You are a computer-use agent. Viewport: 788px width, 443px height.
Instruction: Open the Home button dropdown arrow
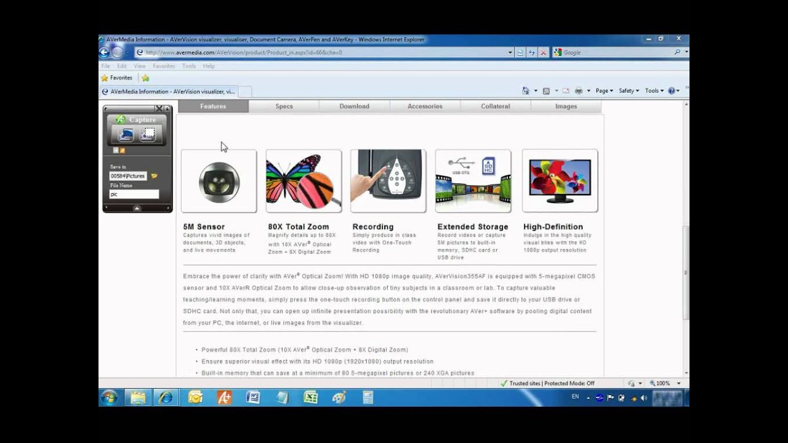(x=536, y=91)
